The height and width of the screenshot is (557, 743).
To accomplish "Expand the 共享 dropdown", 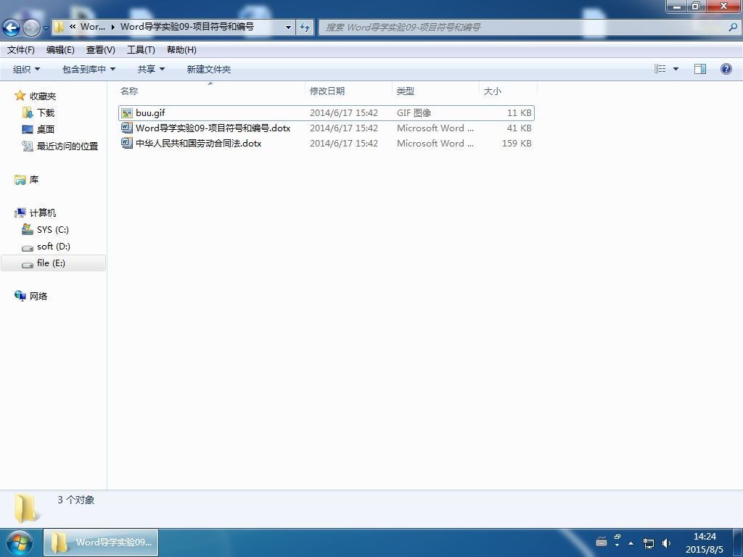I will click(151, 69).
